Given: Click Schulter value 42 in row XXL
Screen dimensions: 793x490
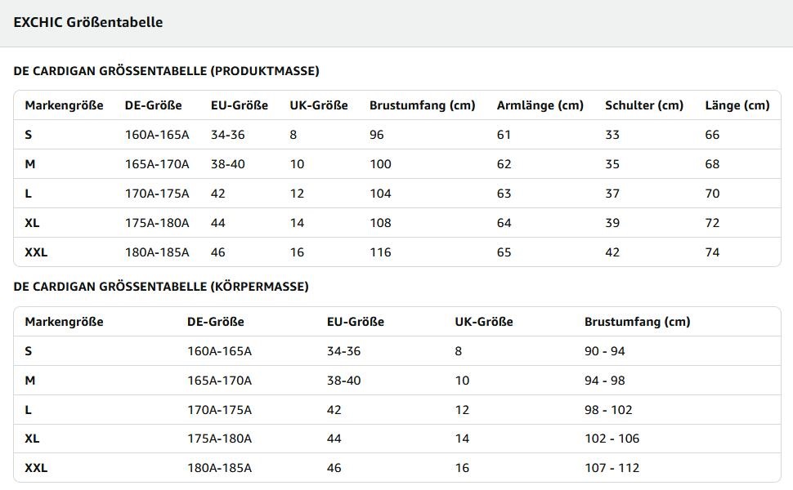Looking at the screenshot, I should tap(612, 252).
